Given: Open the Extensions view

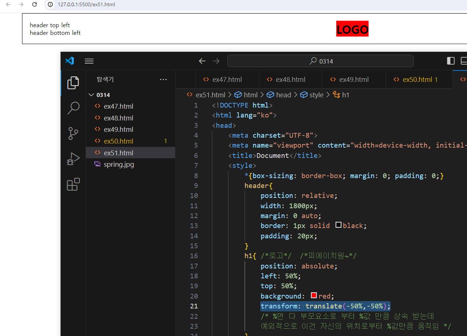Looking at the screenshot, I should click(73, 184).
